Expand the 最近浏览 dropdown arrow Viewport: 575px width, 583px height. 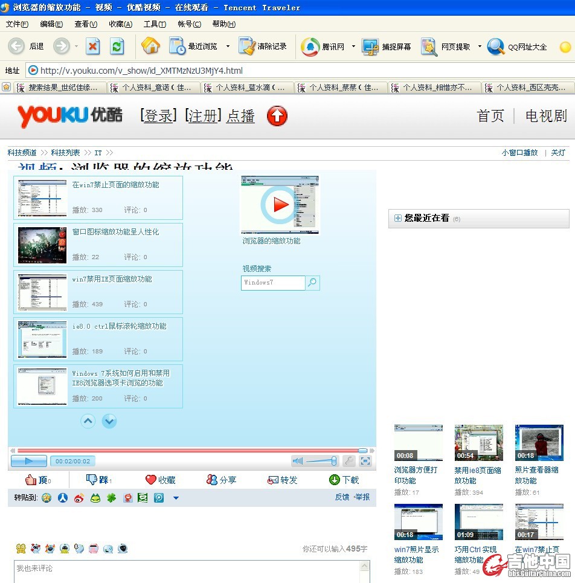click(228, 47)
